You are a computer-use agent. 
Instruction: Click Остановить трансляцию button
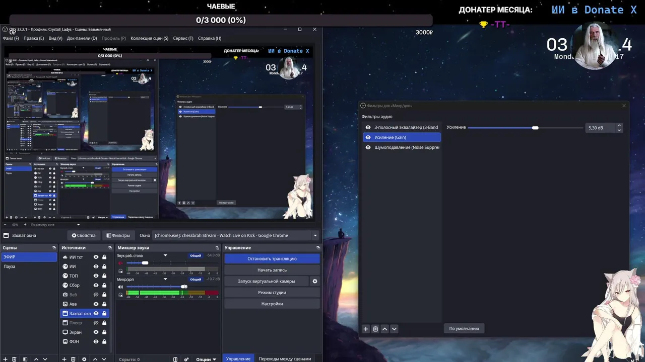[x=272, y=258]
